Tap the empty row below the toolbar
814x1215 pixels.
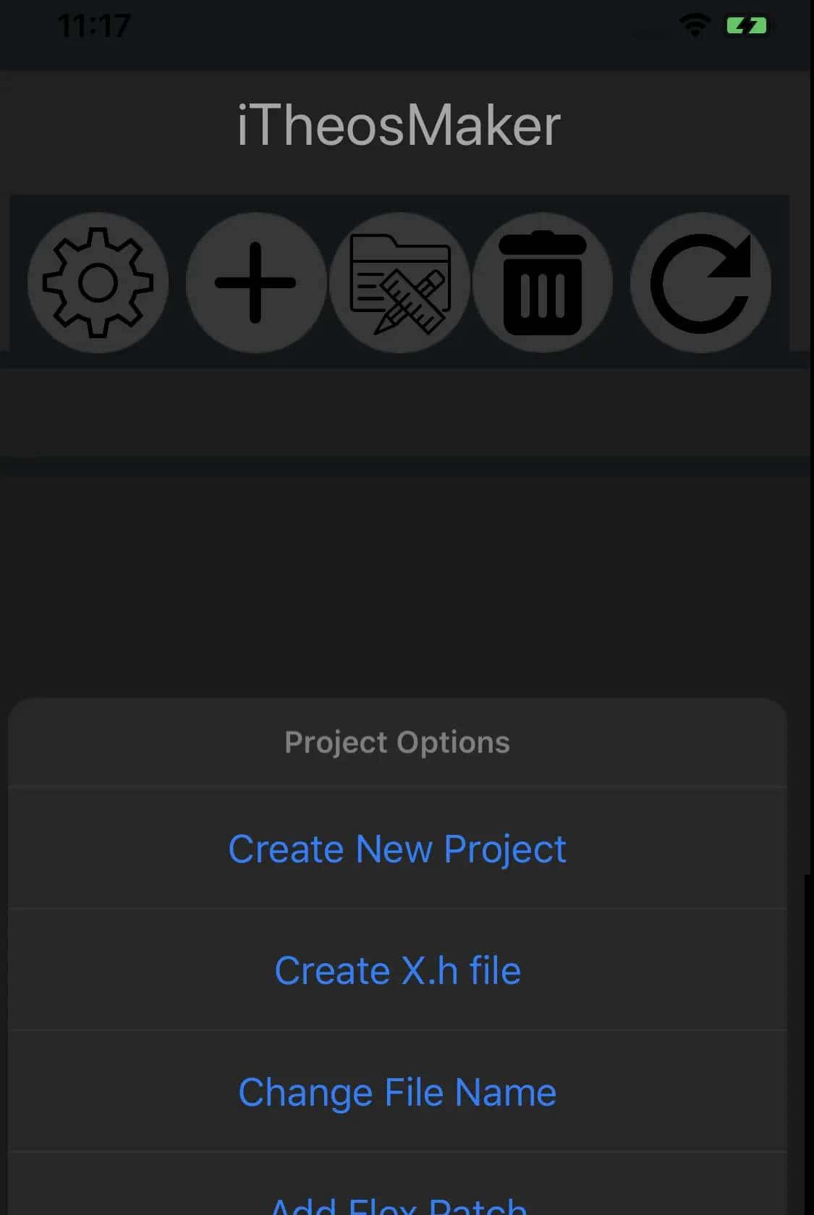pos(405,413)
